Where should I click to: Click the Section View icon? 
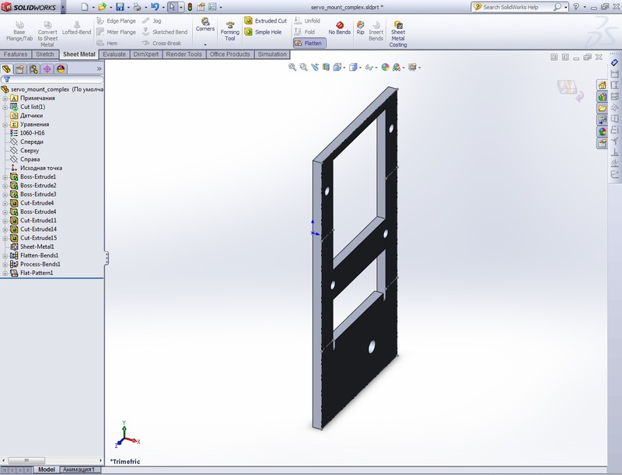click(x=326, y=67)
